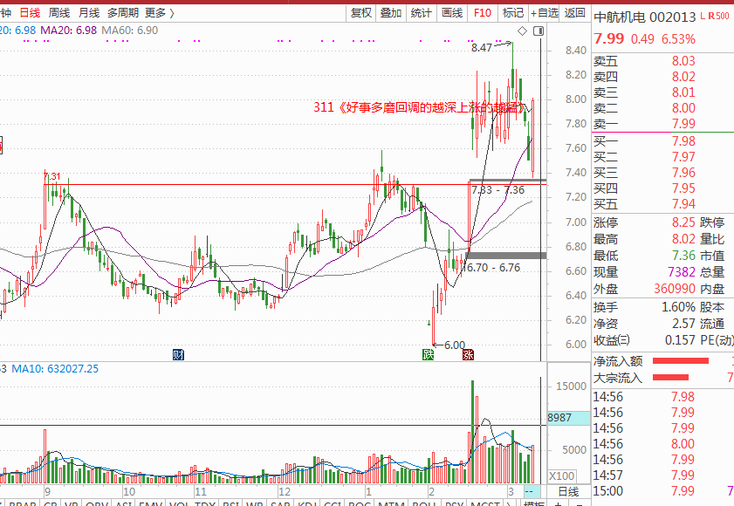734x506 pixels.
Task: Switch chart to 周线 period
Action: (59, 13)
